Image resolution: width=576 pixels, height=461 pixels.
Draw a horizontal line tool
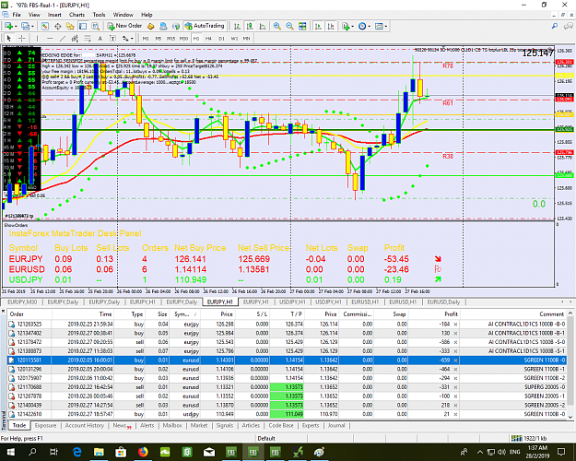(x=50, y=38)
